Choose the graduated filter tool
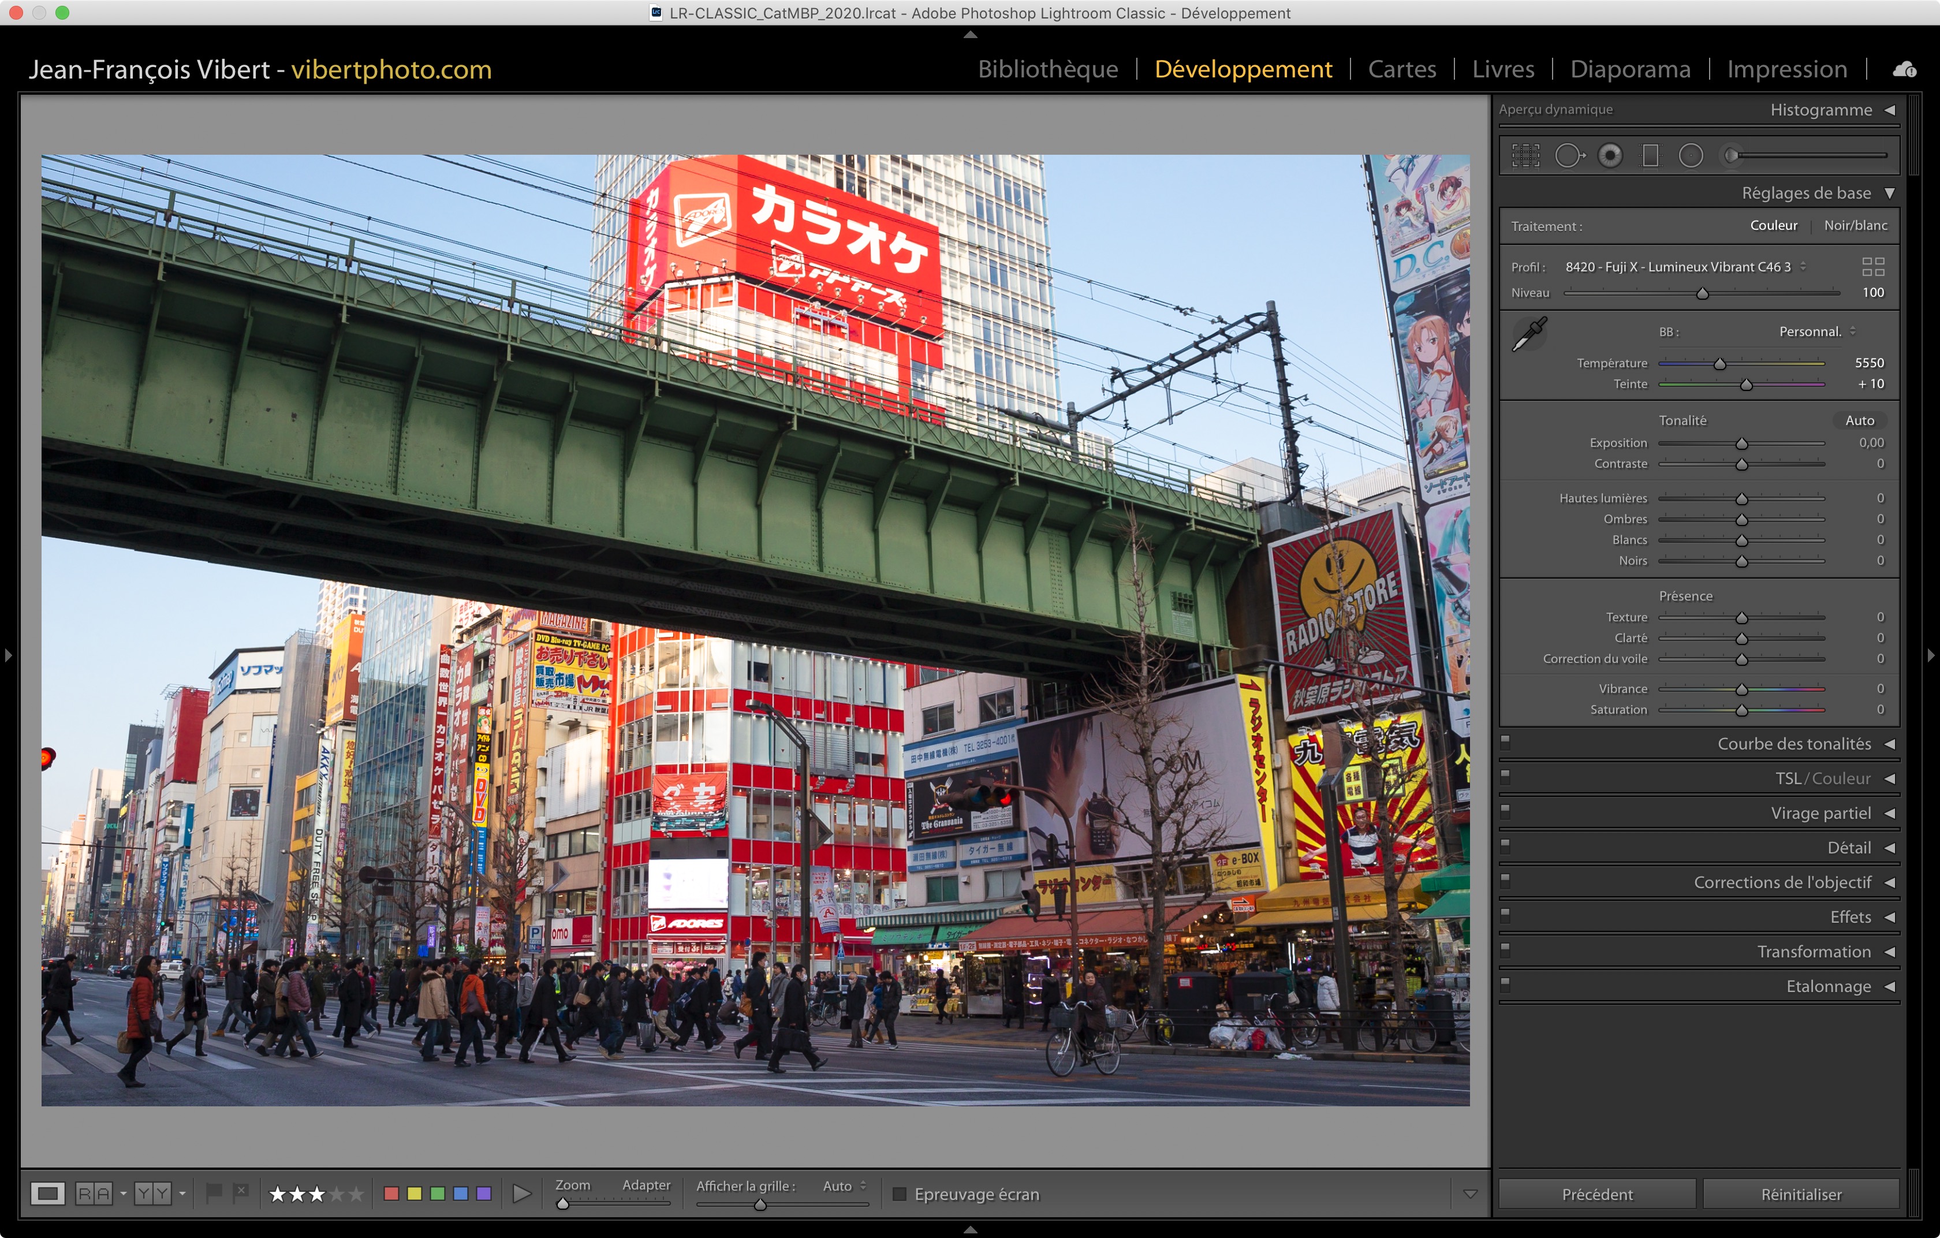Screen dimensions: 1940x1238 coord(1650,155)
